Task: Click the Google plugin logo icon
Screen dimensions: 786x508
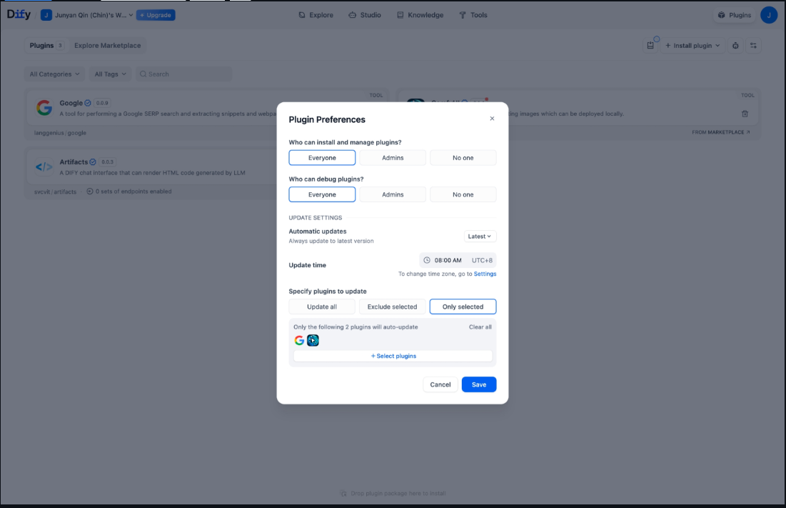Action: click(44, 107)
